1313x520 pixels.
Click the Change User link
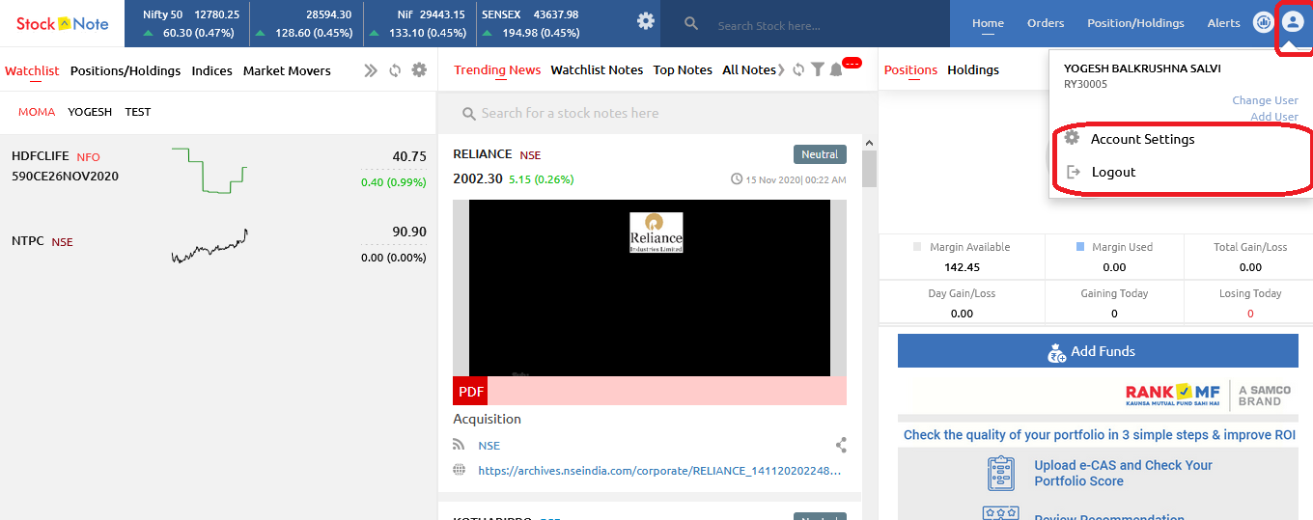click(x=1265, y=100)
